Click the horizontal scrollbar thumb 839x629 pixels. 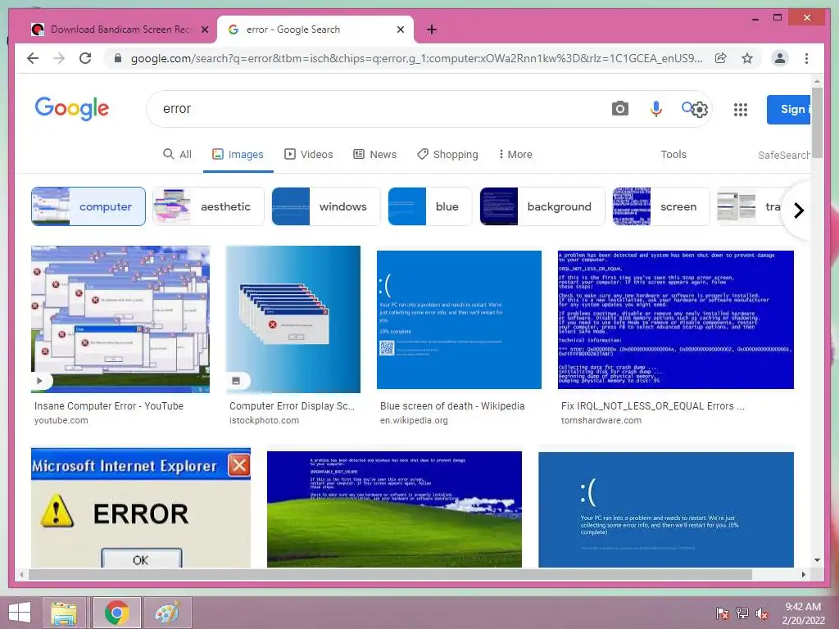click(x=391, y=574)
